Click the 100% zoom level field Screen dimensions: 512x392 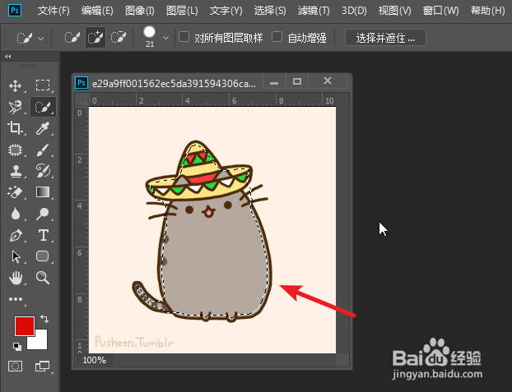[x=95, y=360]
